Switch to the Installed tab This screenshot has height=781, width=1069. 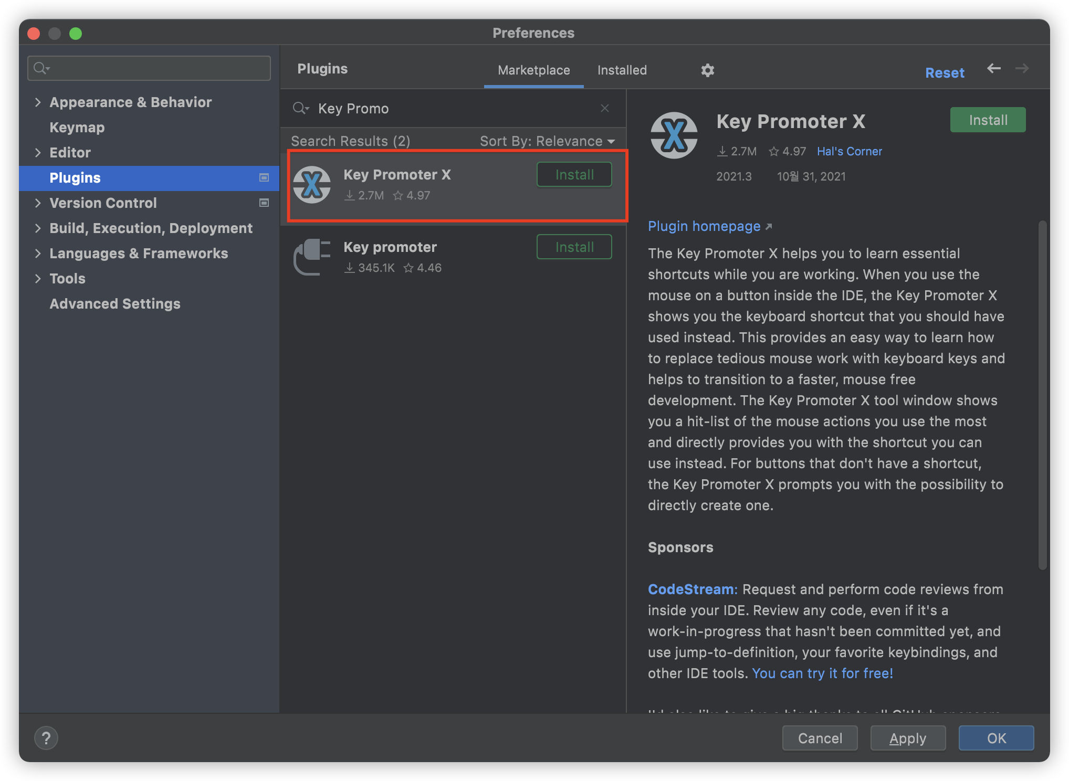[622, 70]
